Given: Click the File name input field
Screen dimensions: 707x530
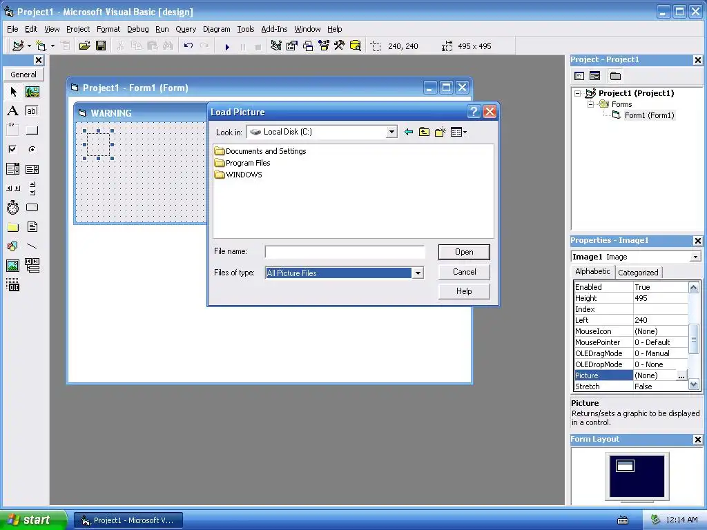Looking at the screenshot, I should 345,252.
